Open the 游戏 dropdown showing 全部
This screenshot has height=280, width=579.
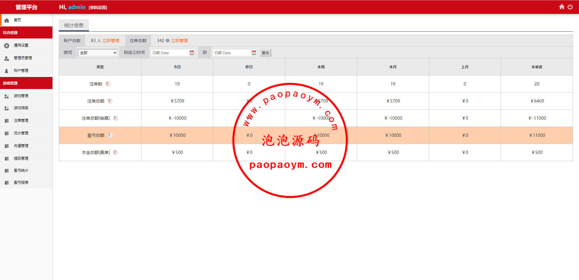coord(98,53)
